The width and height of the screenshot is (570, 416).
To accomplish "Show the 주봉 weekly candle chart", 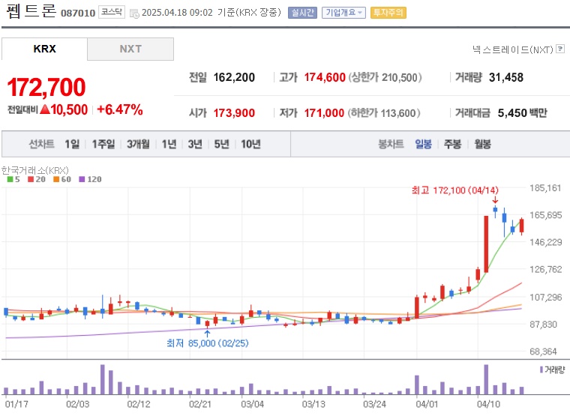I will pos(452,144).
